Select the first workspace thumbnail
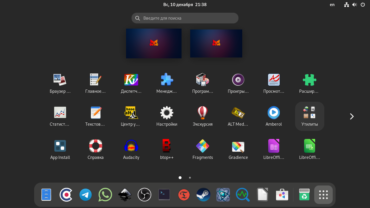The width and height of the screenshot is (370, 208). click(154, 43)
